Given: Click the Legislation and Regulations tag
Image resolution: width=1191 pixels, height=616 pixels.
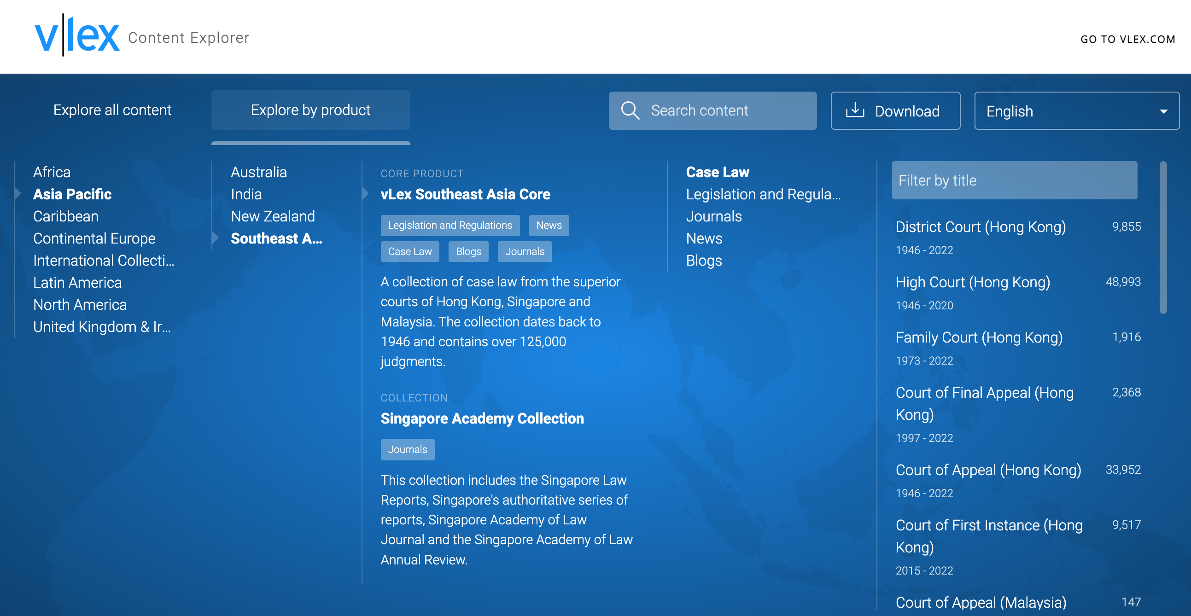Looking at the screenshot, I should [x=450, y=226].
